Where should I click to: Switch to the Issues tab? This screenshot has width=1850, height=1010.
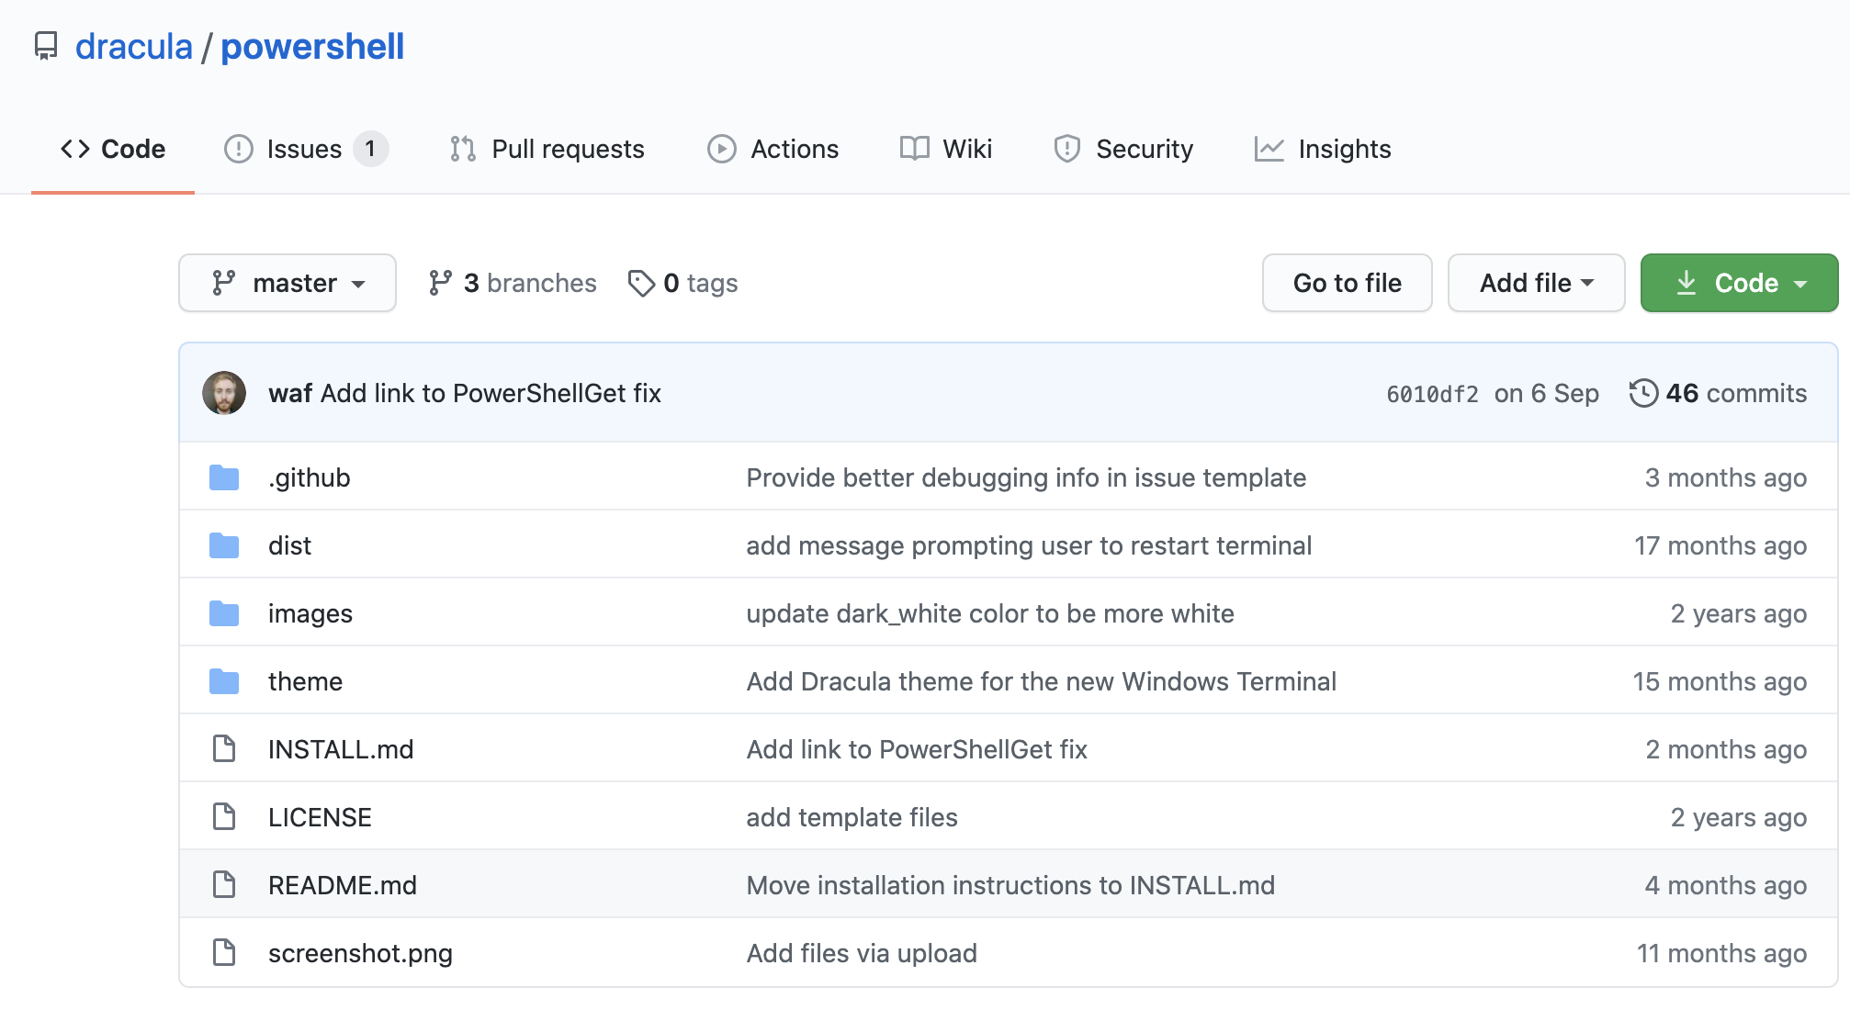[305, 149]
